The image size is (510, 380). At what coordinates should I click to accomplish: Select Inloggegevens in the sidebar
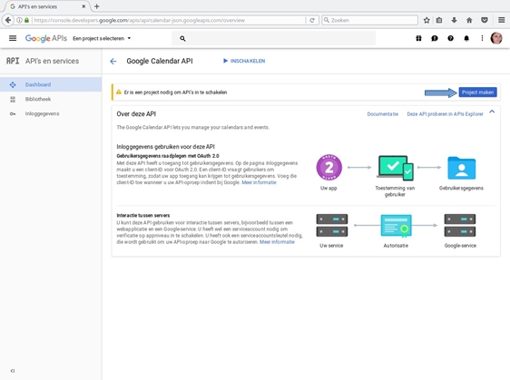coord(51,113)
